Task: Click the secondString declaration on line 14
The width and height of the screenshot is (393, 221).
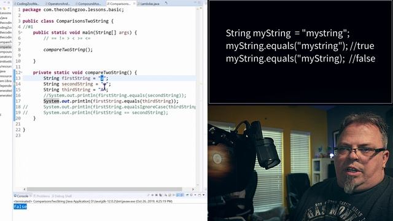Action: coord(77,84)
